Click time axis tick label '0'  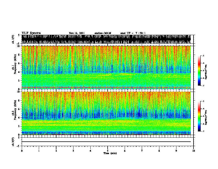tap(22, 151)
